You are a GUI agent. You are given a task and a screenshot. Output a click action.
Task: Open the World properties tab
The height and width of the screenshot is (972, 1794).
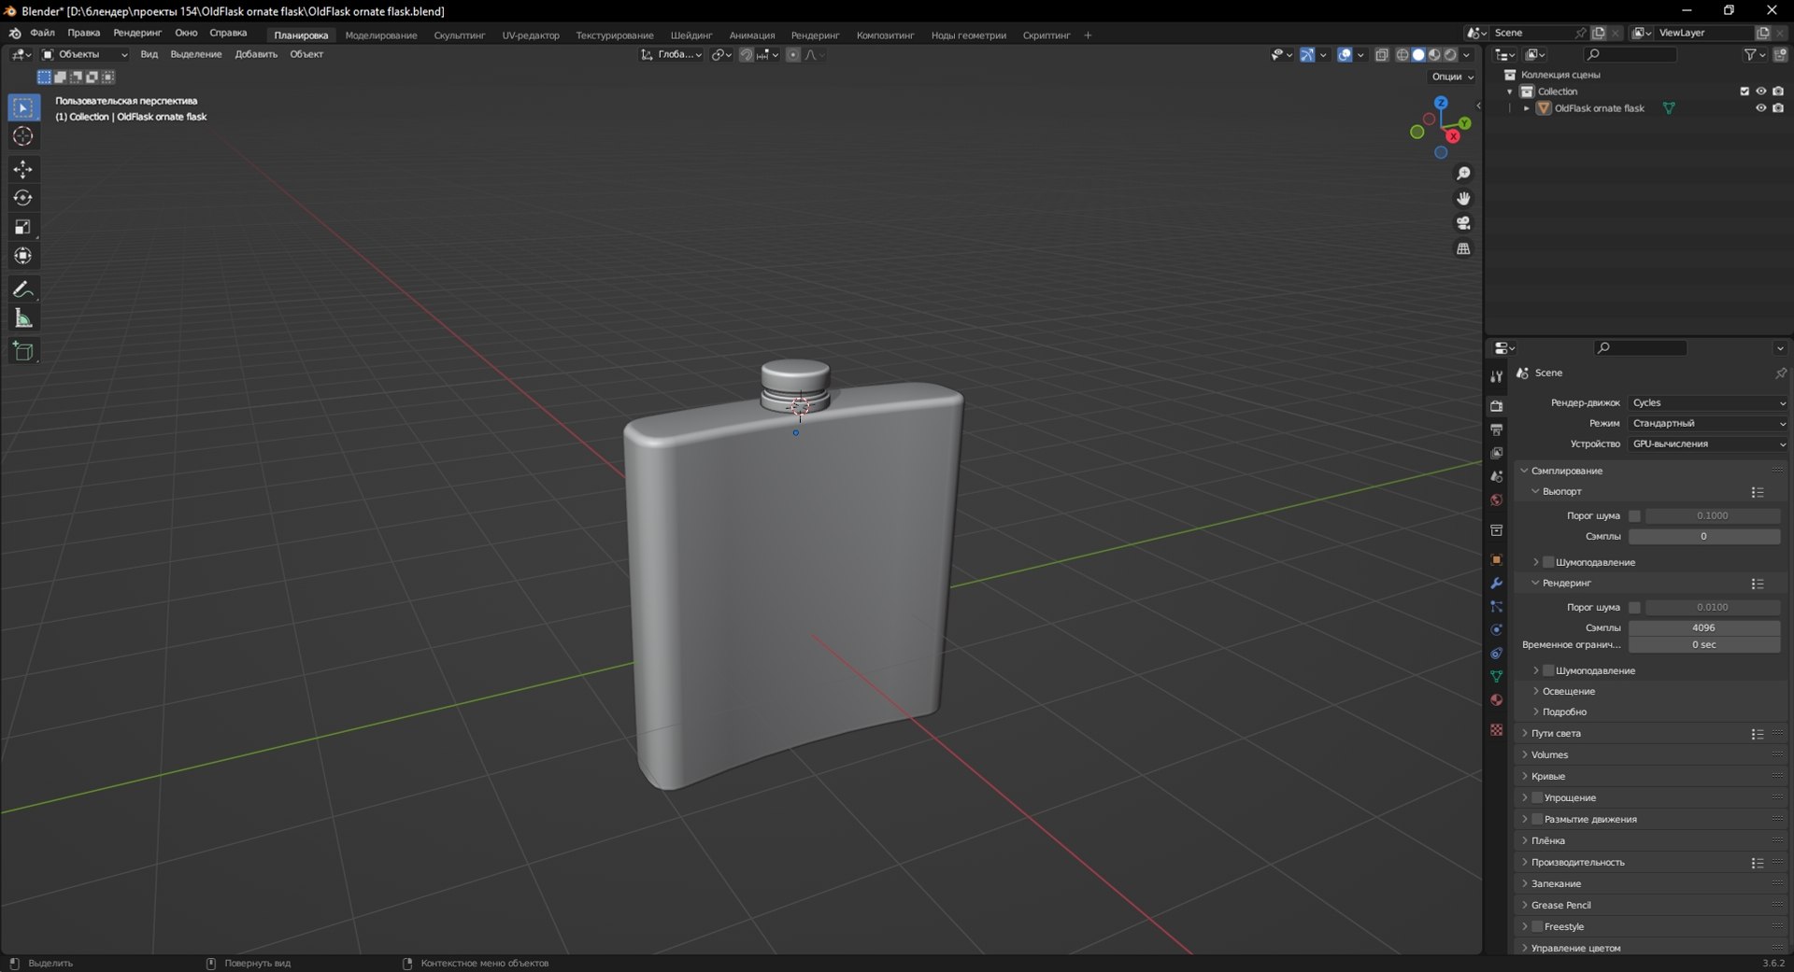(1497, 500)
